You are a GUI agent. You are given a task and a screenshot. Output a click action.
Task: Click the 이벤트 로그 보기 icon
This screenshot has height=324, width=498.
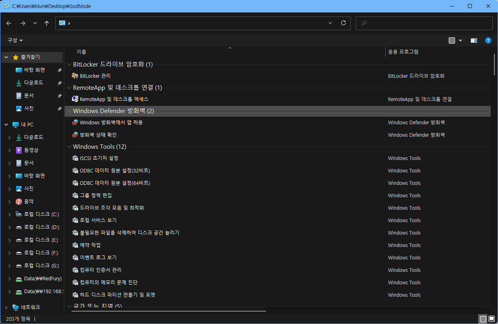pyautogui.click(x=75, y=257)
